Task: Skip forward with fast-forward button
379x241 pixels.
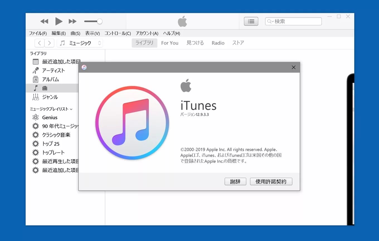Action: click(x=72, y=21)
